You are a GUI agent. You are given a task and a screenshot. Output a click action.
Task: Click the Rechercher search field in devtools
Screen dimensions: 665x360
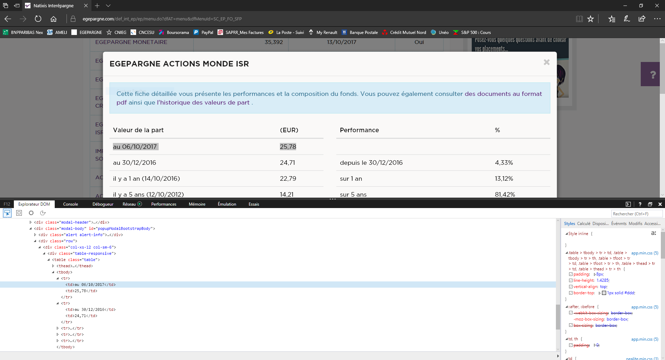click(x=637, y=214)
